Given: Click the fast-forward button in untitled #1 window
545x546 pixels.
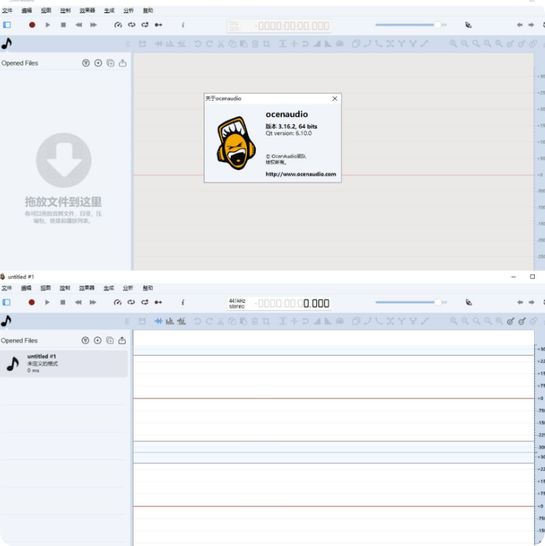Looking at the screenshot, I should click(94, 302).
